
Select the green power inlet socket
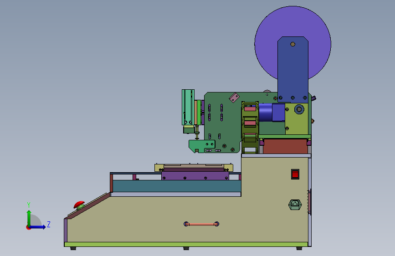(x=295, y=205)
